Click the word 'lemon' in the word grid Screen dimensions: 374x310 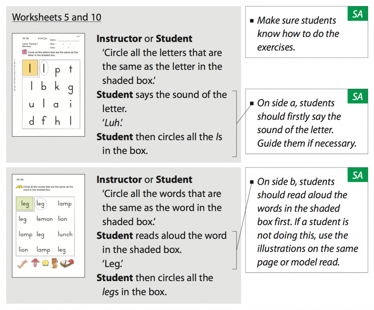pyautogui.click(x=45, y=219)
